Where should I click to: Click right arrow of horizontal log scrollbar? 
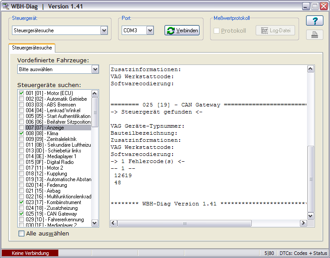tap(303, 223)
